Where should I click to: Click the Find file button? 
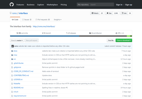pos(111,40)
